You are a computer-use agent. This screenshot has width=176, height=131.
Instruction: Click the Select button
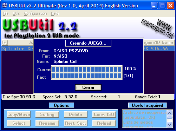19,123
